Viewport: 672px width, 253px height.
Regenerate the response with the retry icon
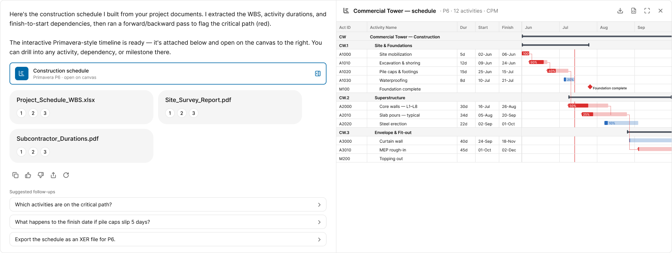click(x=66, y=175)
